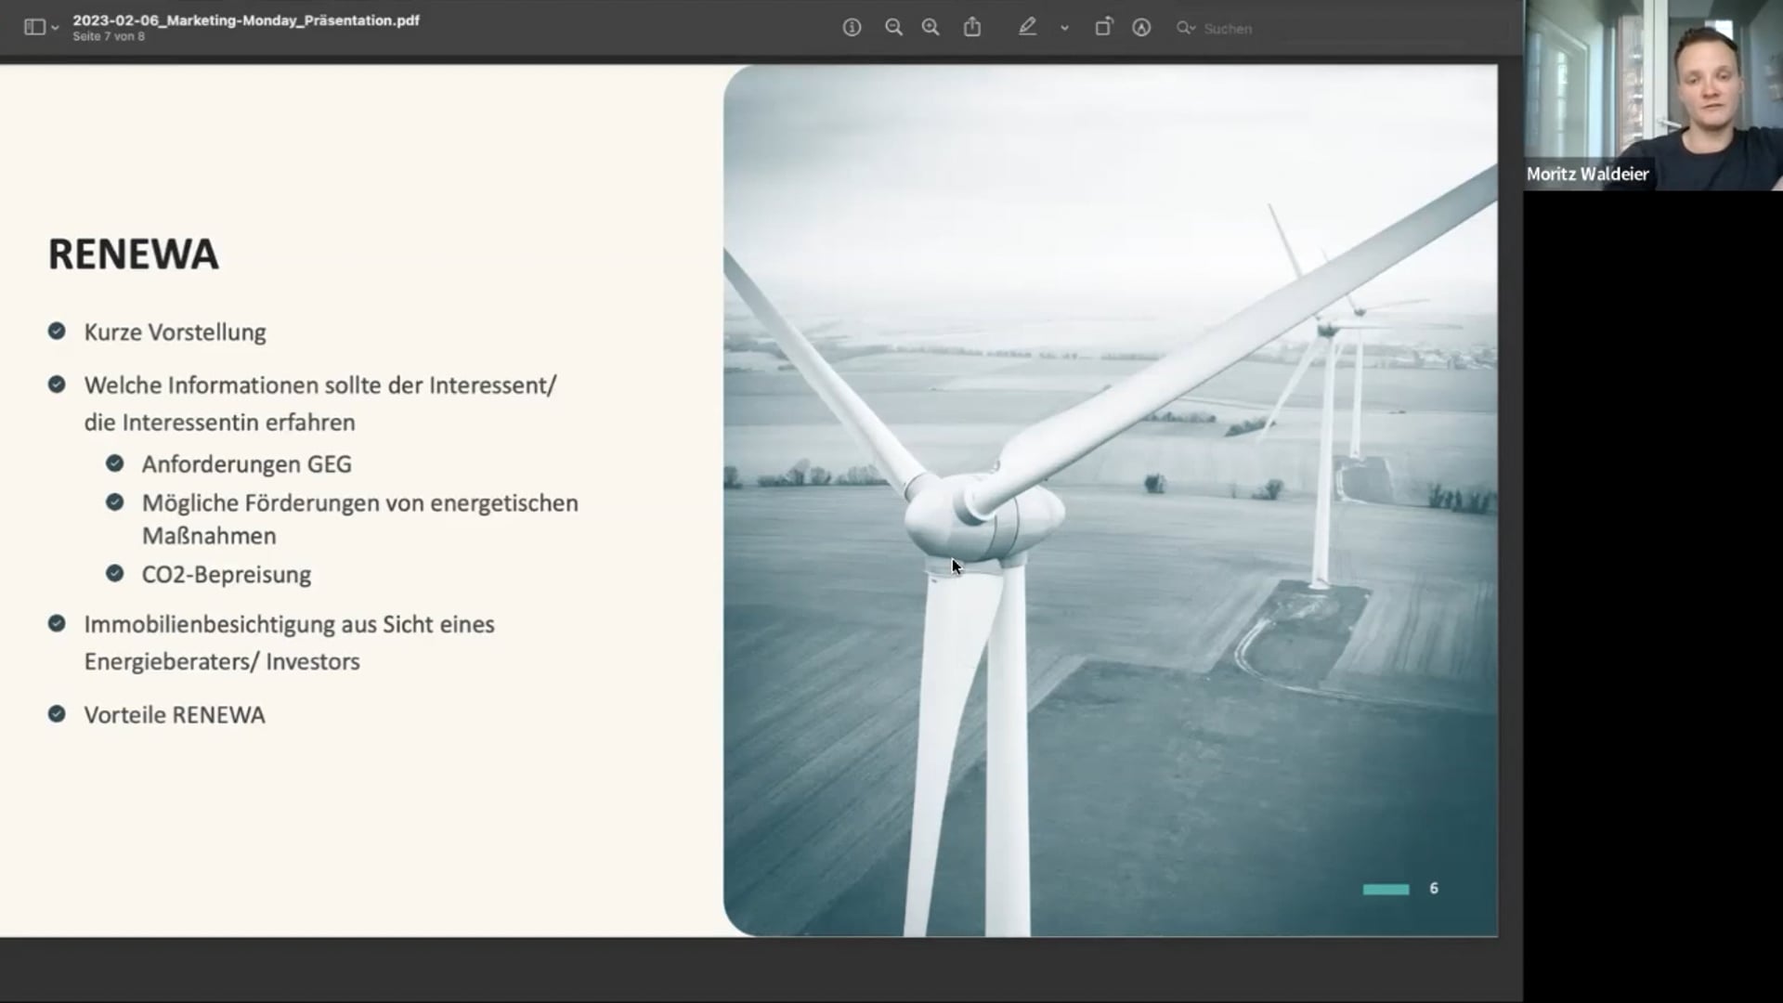Click the search magnifier icon

tap(1186, 29)
